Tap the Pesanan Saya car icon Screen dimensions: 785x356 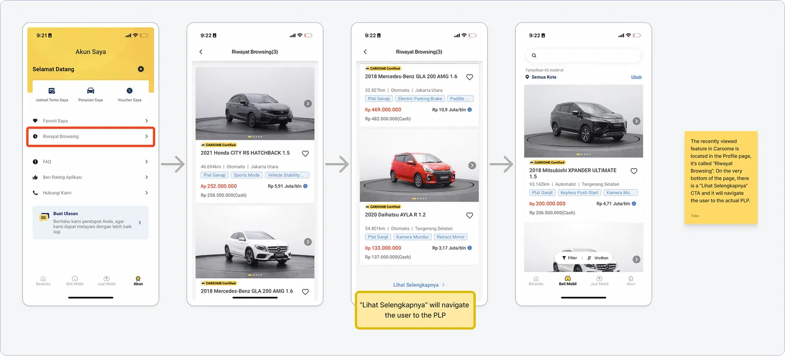[x=91, y=91]
